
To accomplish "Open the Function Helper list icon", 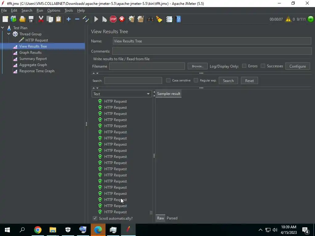I will coord(169,19).
